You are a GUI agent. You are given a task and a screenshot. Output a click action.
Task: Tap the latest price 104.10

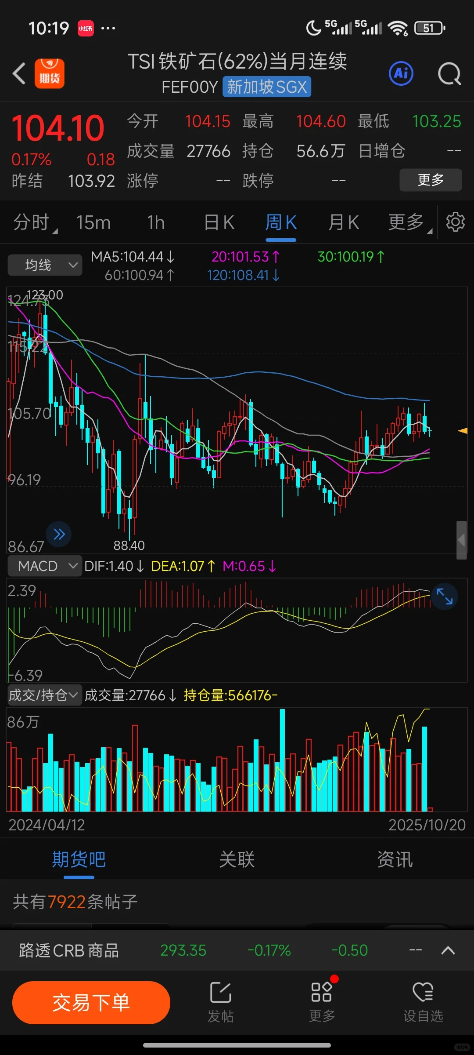pos(58,128)
